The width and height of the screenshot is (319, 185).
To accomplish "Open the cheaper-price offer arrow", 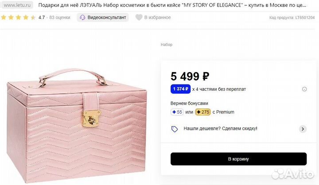I will tap(303, 129).
